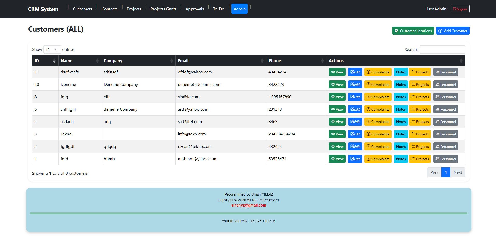Screen dimensions: 496x236
Task: View customer fgdfgdf details
Action: point(337,147)
